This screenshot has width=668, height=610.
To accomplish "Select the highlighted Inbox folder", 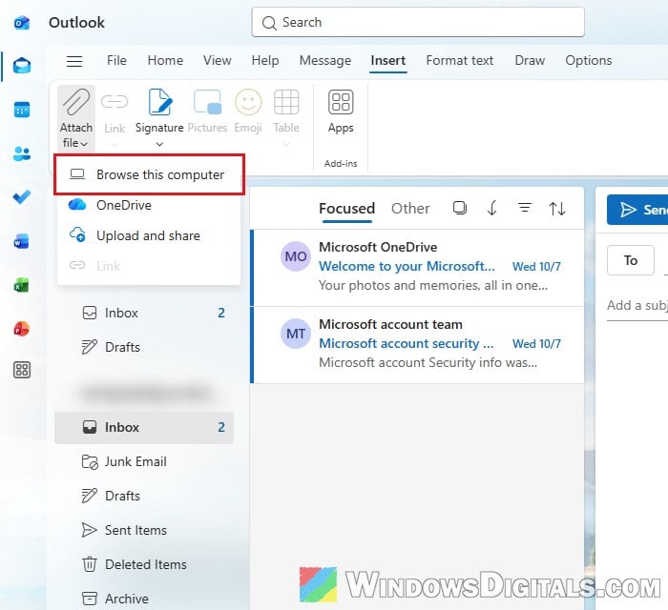I will point(145,427).
